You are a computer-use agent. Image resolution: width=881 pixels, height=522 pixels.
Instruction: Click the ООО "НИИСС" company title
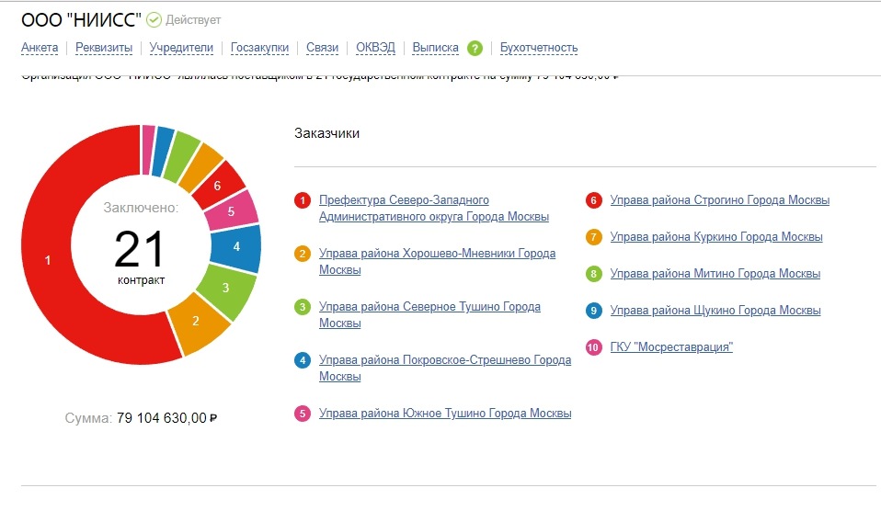pyautogui.click(x=81, y=20)
